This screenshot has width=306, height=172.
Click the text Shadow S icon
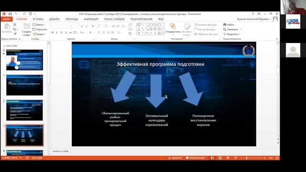66,32
